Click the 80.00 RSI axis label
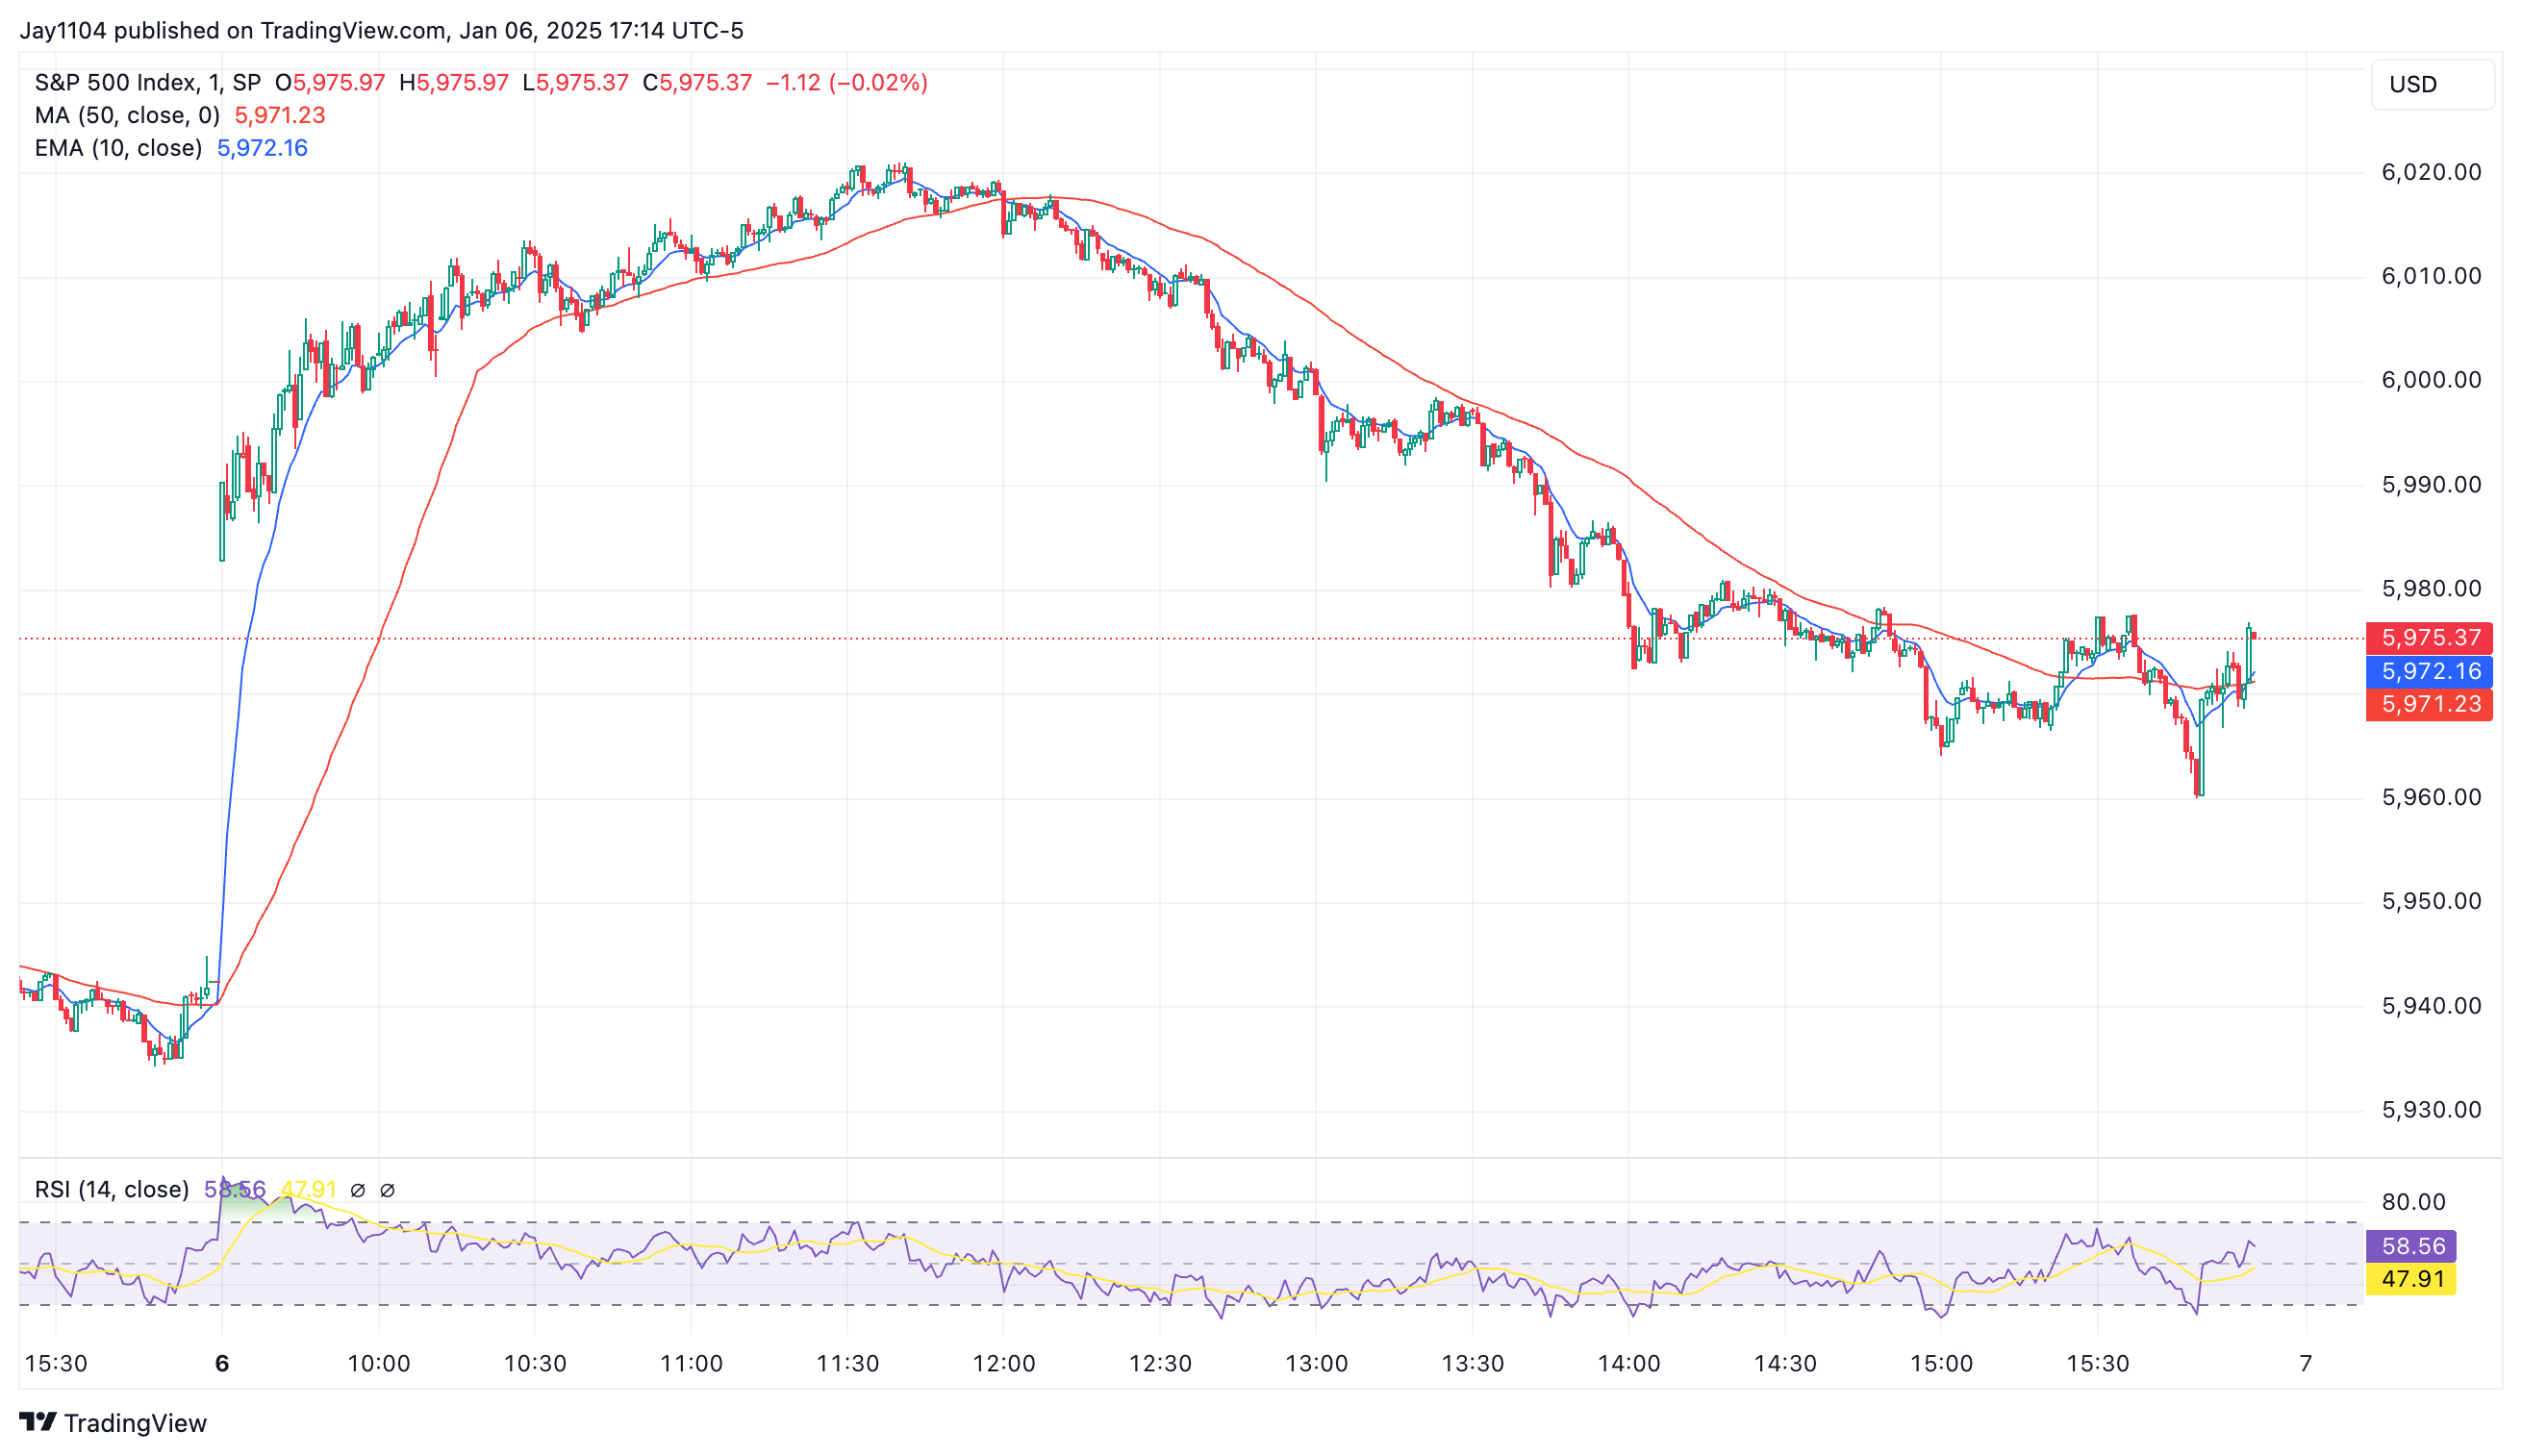Image resolution: width=2522 pixels, height=1456 pixels. click(x=2413, y=1202)
